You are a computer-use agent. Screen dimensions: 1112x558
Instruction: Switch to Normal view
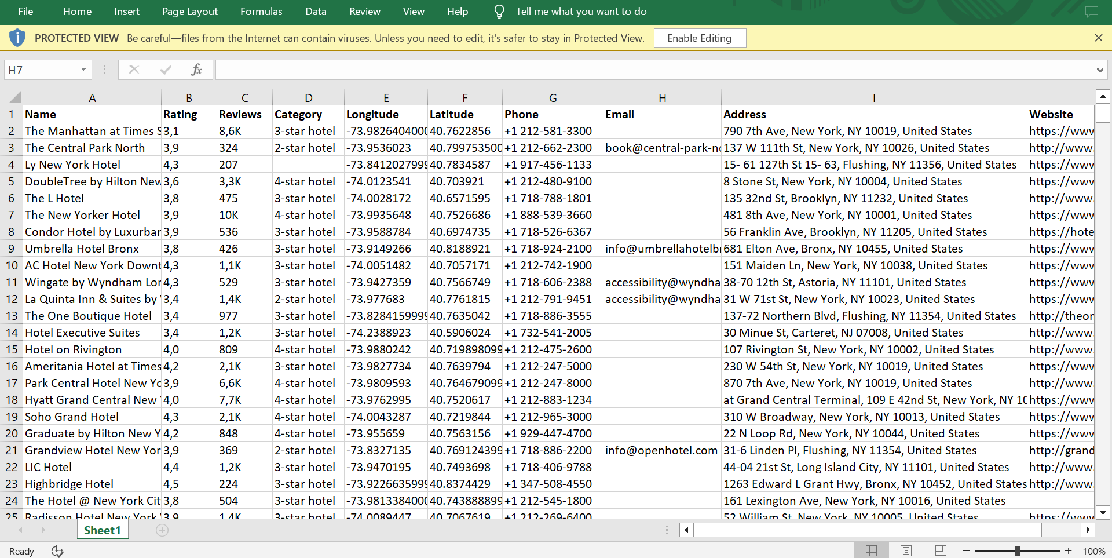871,551
